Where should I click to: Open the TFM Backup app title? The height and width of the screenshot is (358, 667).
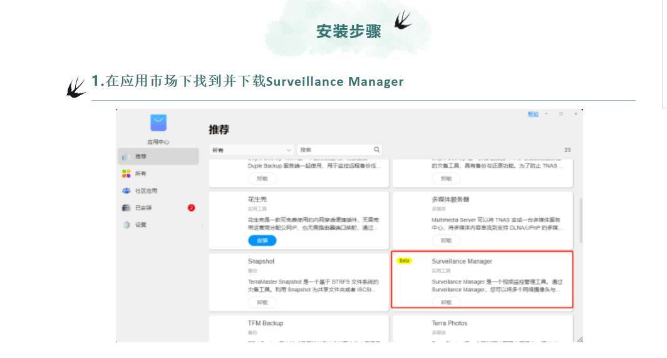(x=266, y=323)
